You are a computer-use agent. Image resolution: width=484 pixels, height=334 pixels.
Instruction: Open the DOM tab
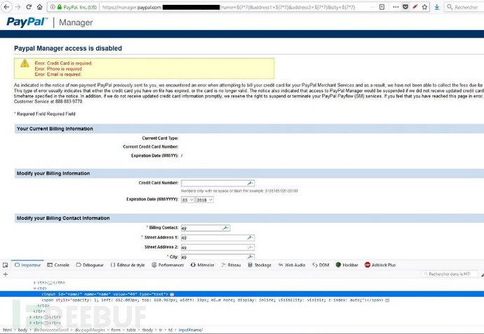321,265
